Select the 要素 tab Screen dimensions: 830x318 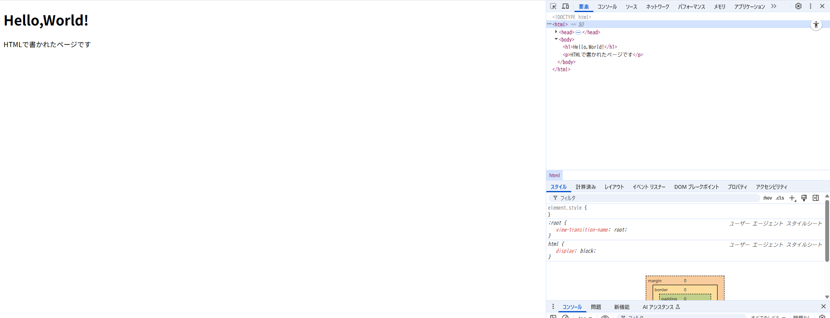click(x=584, y=6)
